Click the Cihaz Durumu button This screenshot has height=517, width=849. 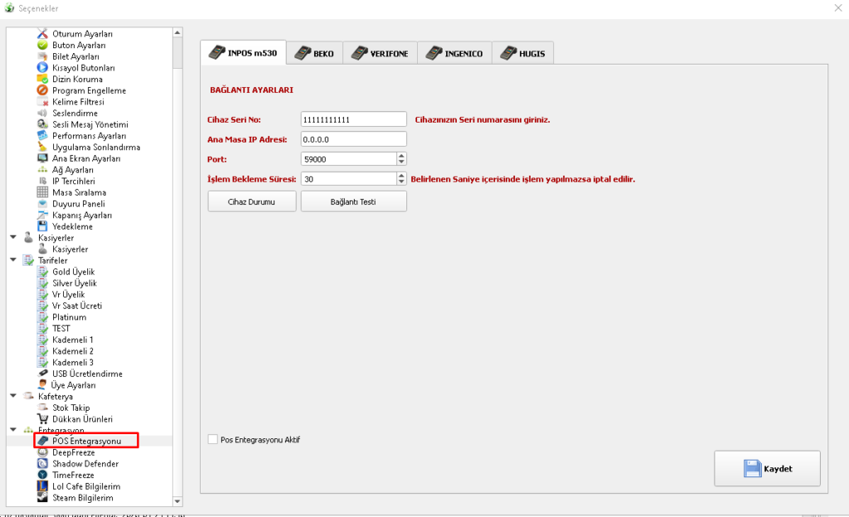(252, 201)
